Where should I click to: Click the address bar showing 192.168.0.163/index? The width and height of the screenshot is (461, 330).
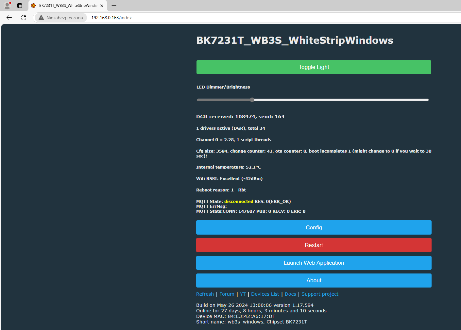coord(111,18)
